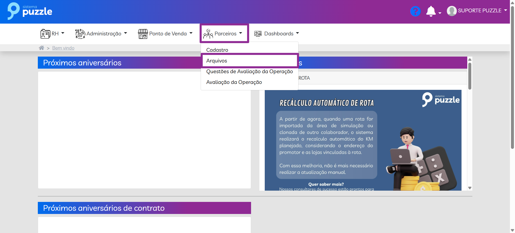The height and width of the screenshot is (233, 515).
Task: Click the Parceiros people icon
Action: 208,34
